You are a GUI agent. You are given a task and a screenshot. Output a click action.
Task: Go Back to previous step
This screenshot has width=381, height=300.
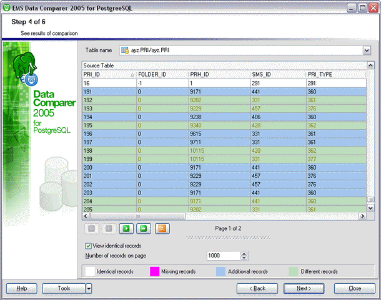point(257,289)
